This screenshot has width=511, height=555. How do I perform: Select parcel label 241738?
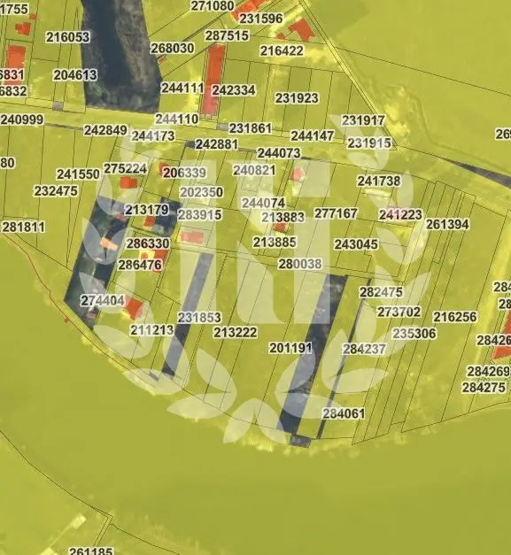click(x=379, y=181)
